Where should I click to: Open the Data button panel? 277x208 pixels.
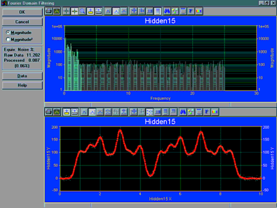23,76
